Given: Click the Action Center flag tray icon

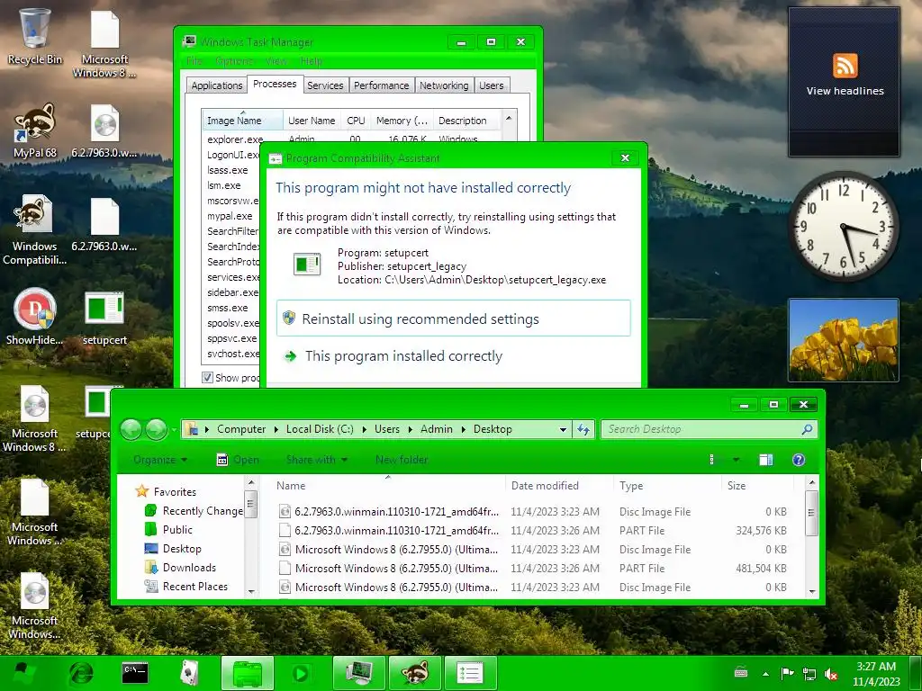Looking at the screenshot, I should pos(787,673).
